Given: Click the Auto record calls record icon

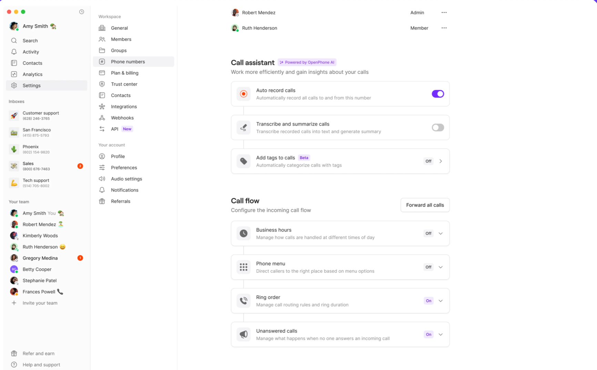Looking at the screenshot, I should pos(244,94).
